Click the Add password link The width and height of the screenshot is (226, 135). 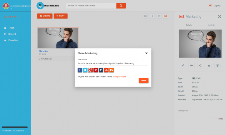tap(119, 77)
